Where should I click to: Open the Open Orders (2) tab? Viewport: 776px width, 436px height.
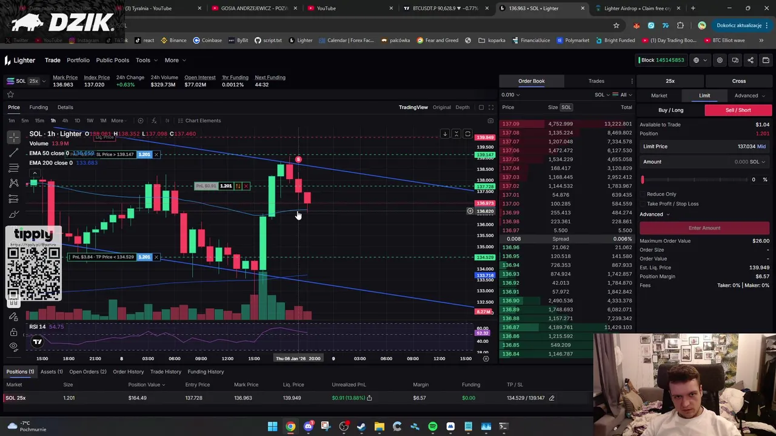(x=87, y=372)
